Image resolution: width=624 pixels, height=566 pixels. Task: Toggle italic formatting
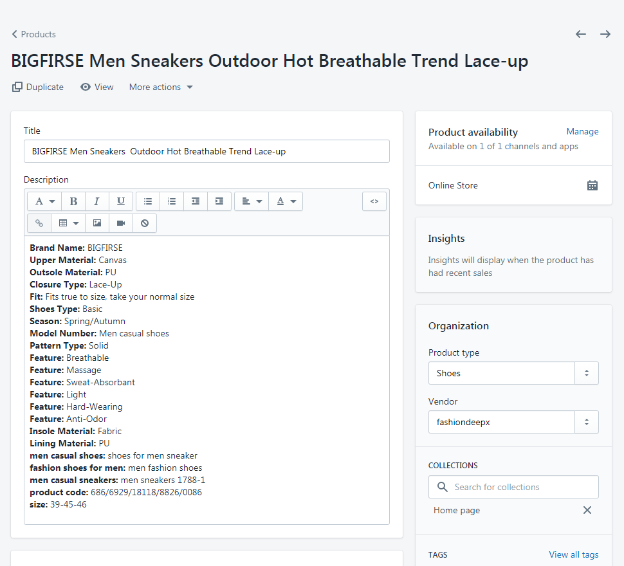[96, 201]
